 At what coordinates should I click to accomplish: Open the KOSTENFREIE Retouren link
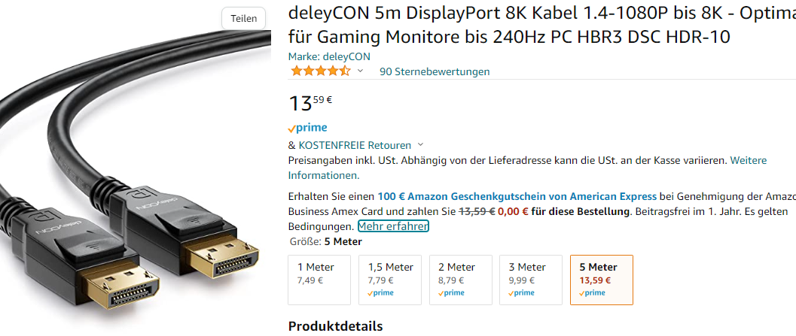point(355,145)
